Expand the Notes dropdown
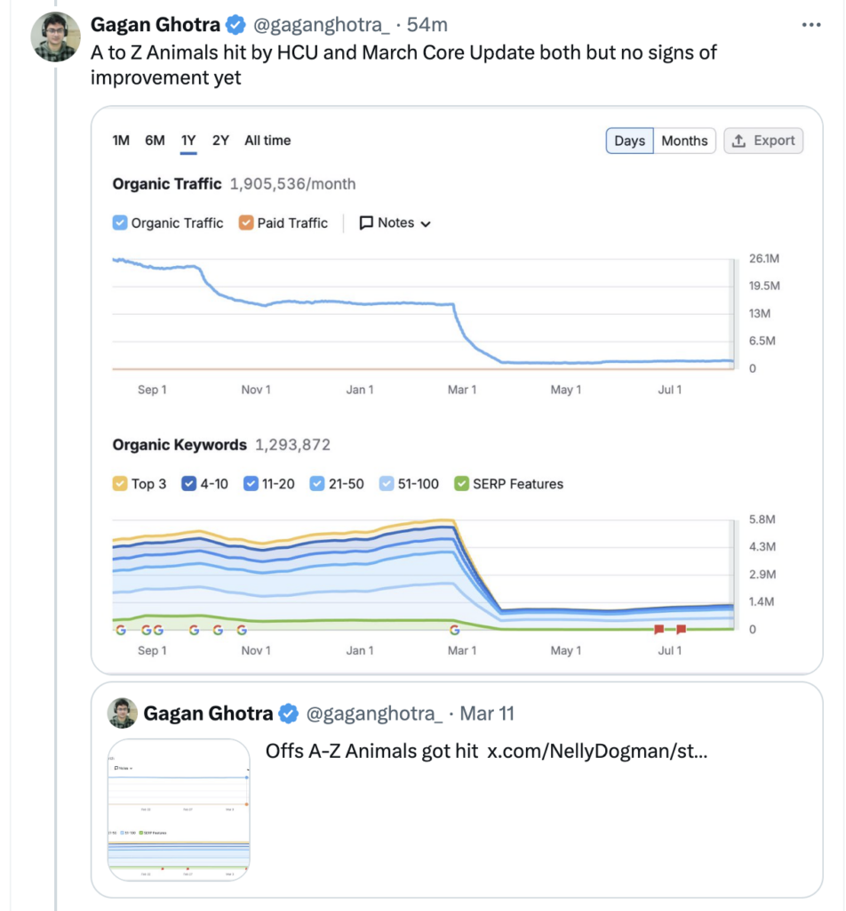 (x=425, y=224)
